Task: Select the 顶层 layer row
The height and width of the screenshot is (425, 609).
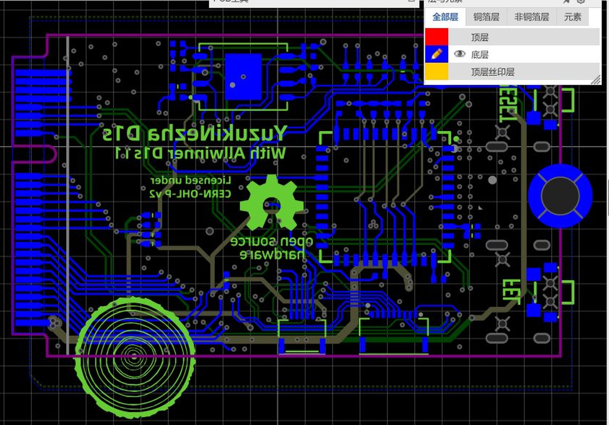Action: point(513,37)
